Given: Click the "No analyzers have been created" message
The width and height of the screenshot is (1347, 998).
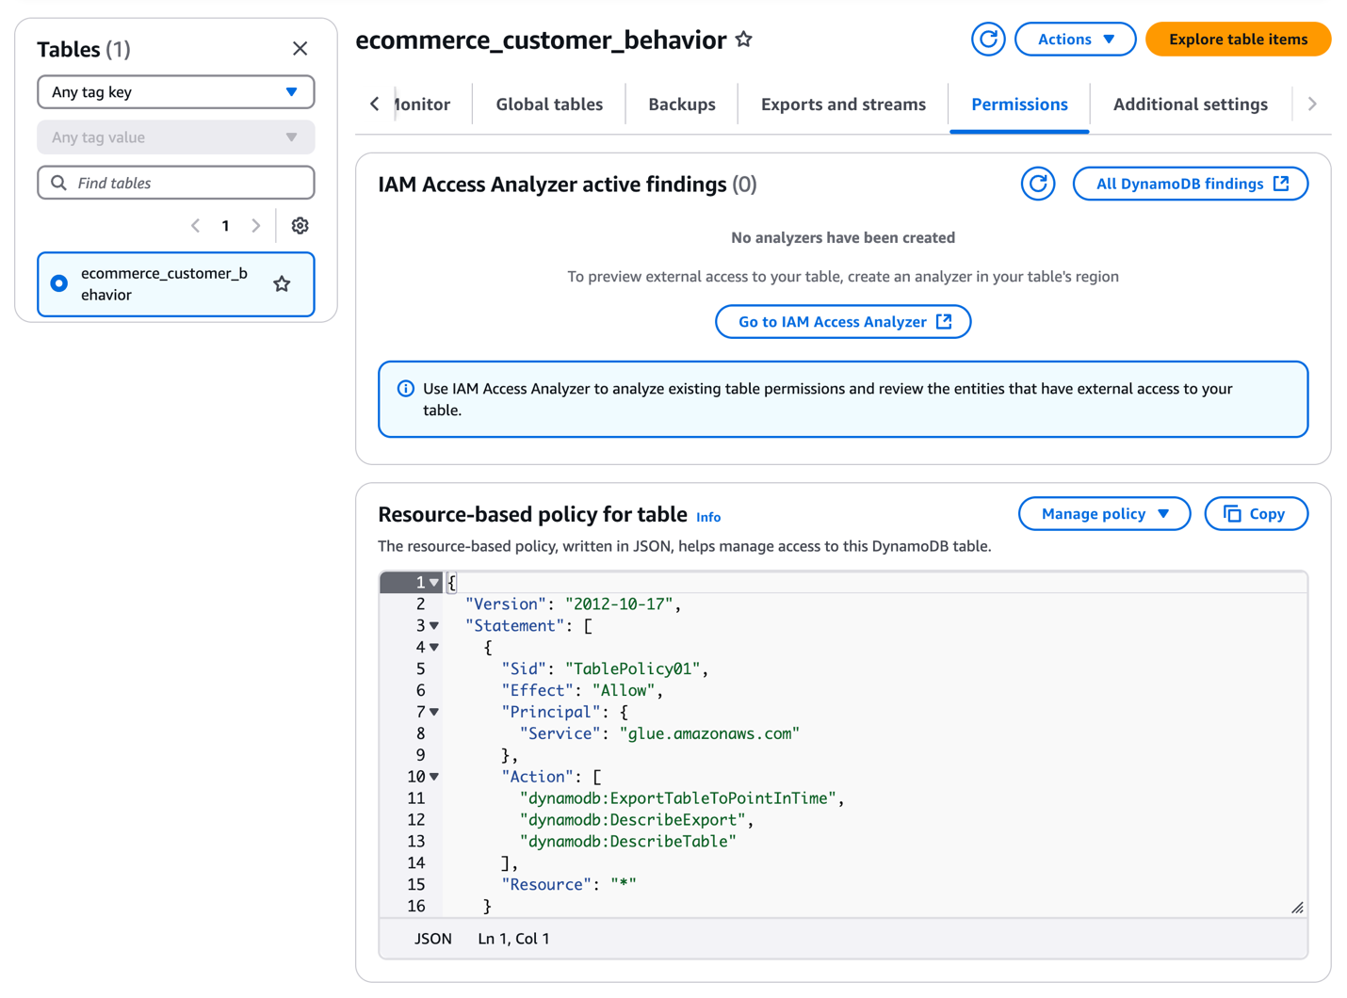Looking at the screenshot, I should coord(843,238).
